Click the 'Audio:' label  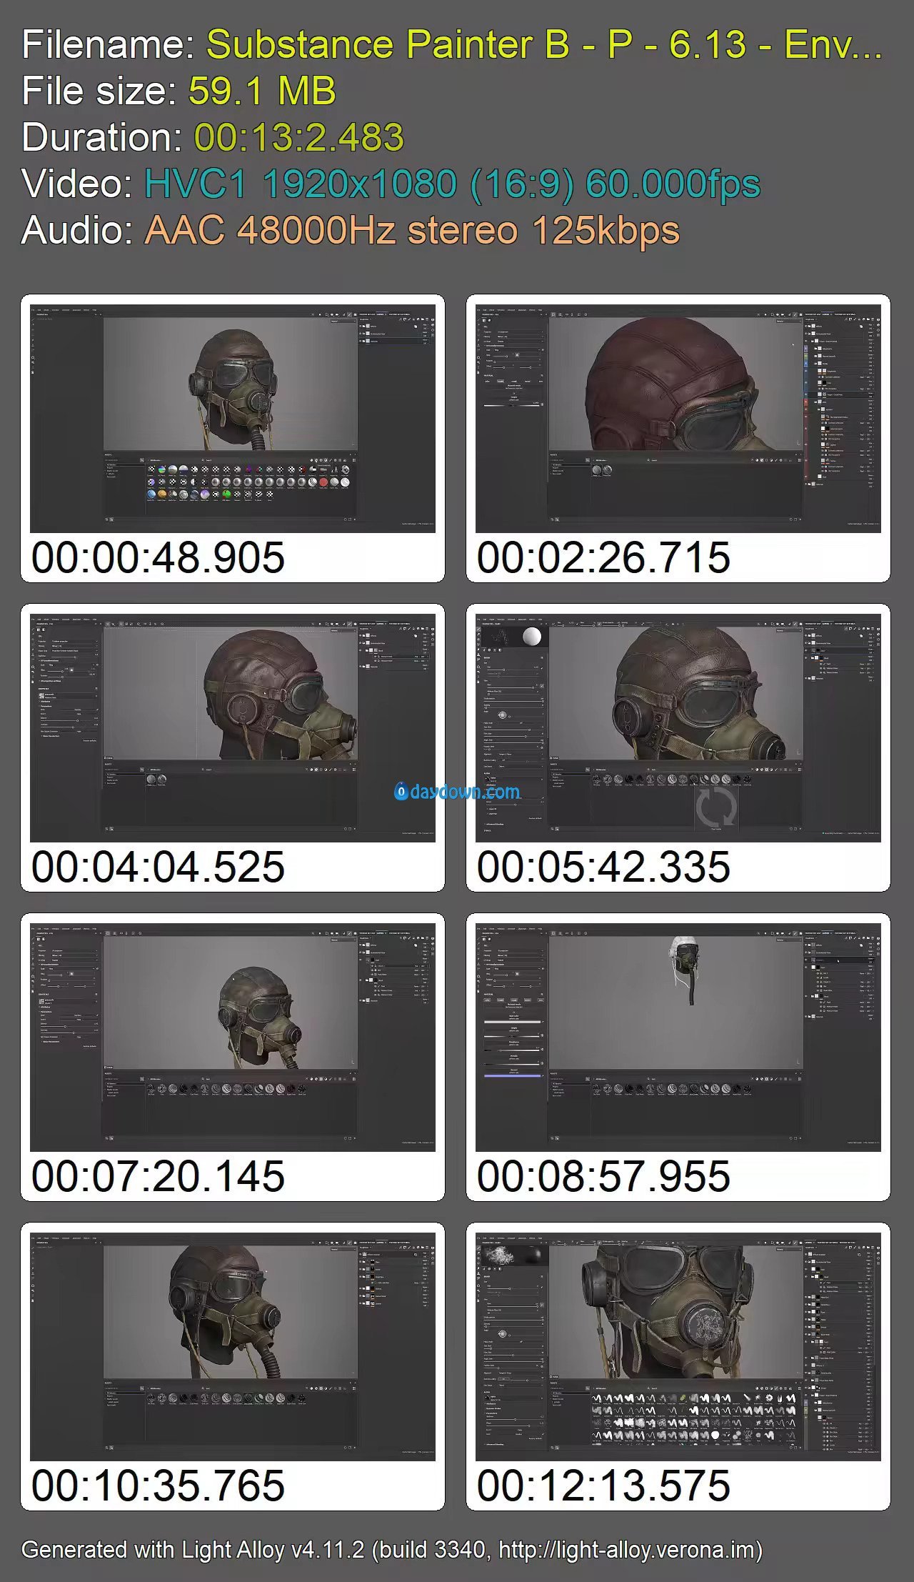point(77,230)
